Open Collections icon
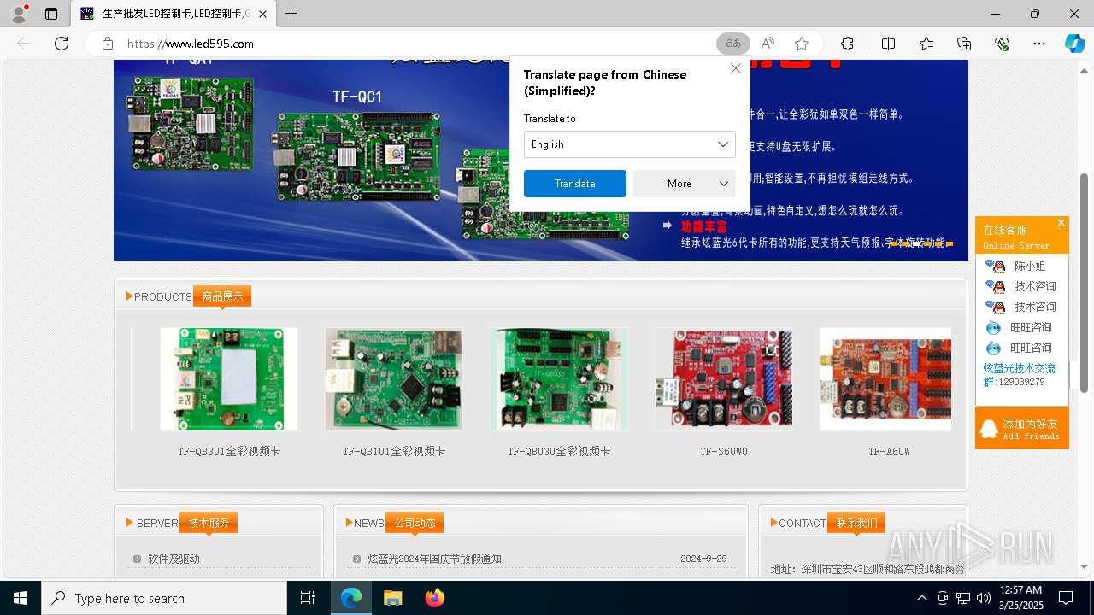1094x615 pixels. pyautogui.click(x=964, y=44)
